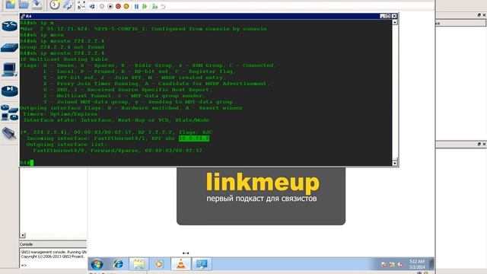Float the upper right dock panel
The width and height of the screenshot is (487, 274).
point(479,15)
